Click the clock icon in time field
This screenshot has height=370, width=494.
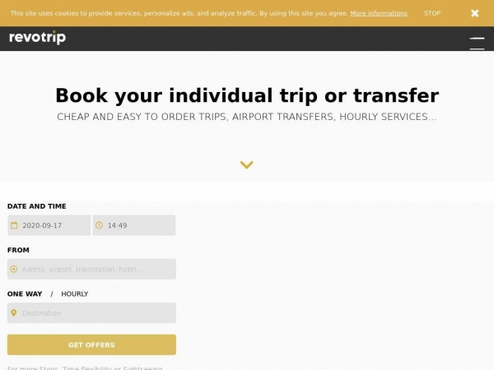[x=100, y=225]
